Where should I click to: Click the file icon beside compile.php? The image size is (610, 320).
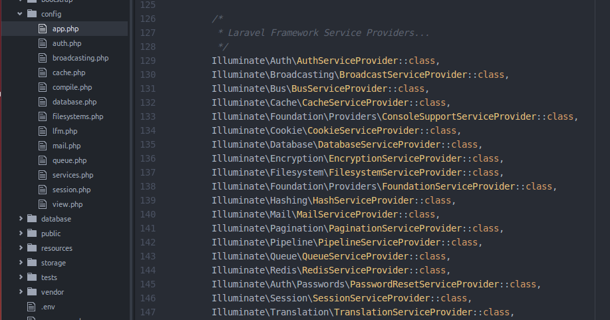click(x=43, y=86)
